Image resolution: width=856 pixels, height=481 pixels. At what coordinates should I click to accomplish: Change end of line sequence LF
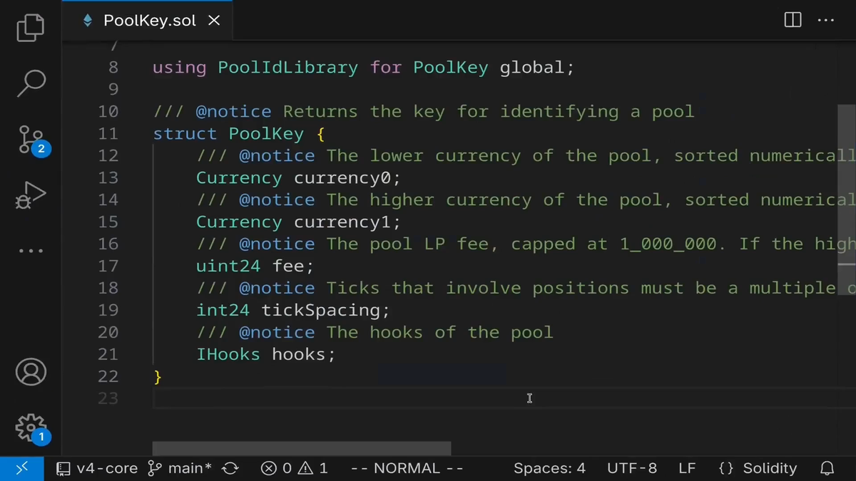687,468
